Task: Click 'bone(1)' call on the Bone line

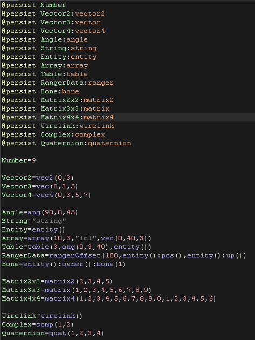Action: [x=111, y=264]
